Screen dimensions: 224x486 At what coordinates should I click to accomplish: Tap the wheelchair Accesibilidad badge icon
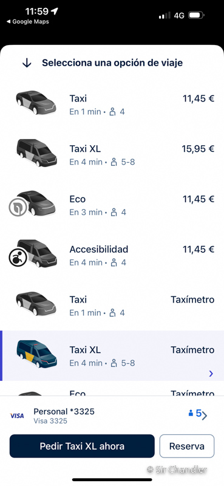17,259
